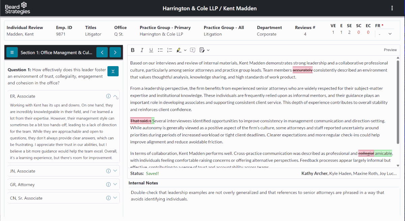This screenshot has height=221, width=405.
Task: Open the highlighter color dropdown arrow
Action: pyautogui.click(x=185, y=50)
